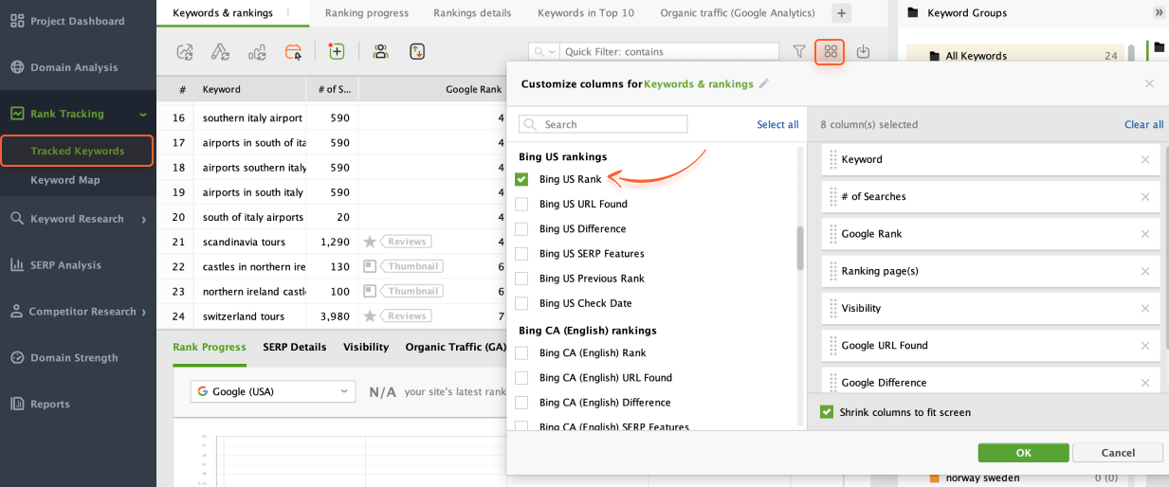
Task: Switch to the SERP Details lower tab
Action: [295, 348]
